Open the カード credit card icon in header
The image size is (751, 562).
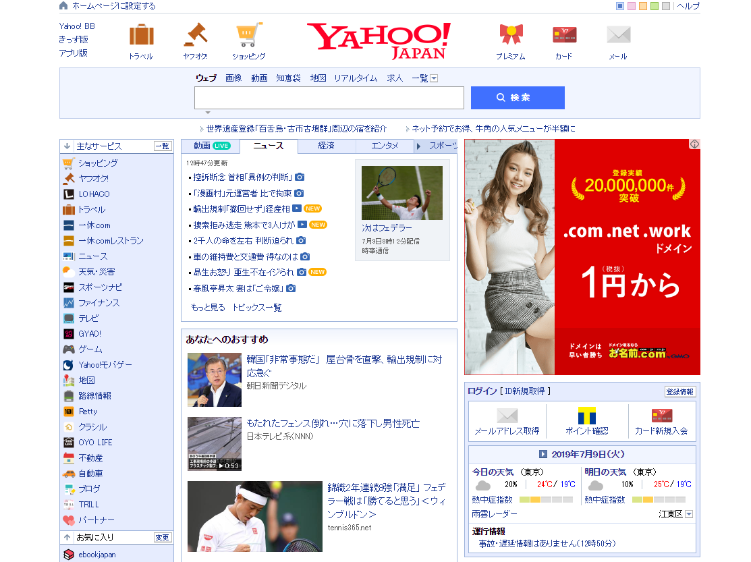[564, 34]
